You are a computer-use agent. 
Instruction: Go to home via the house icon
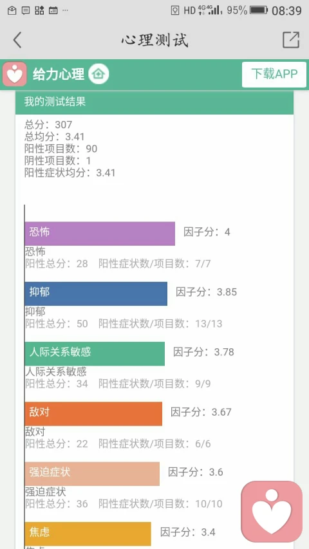click(98, 74)
